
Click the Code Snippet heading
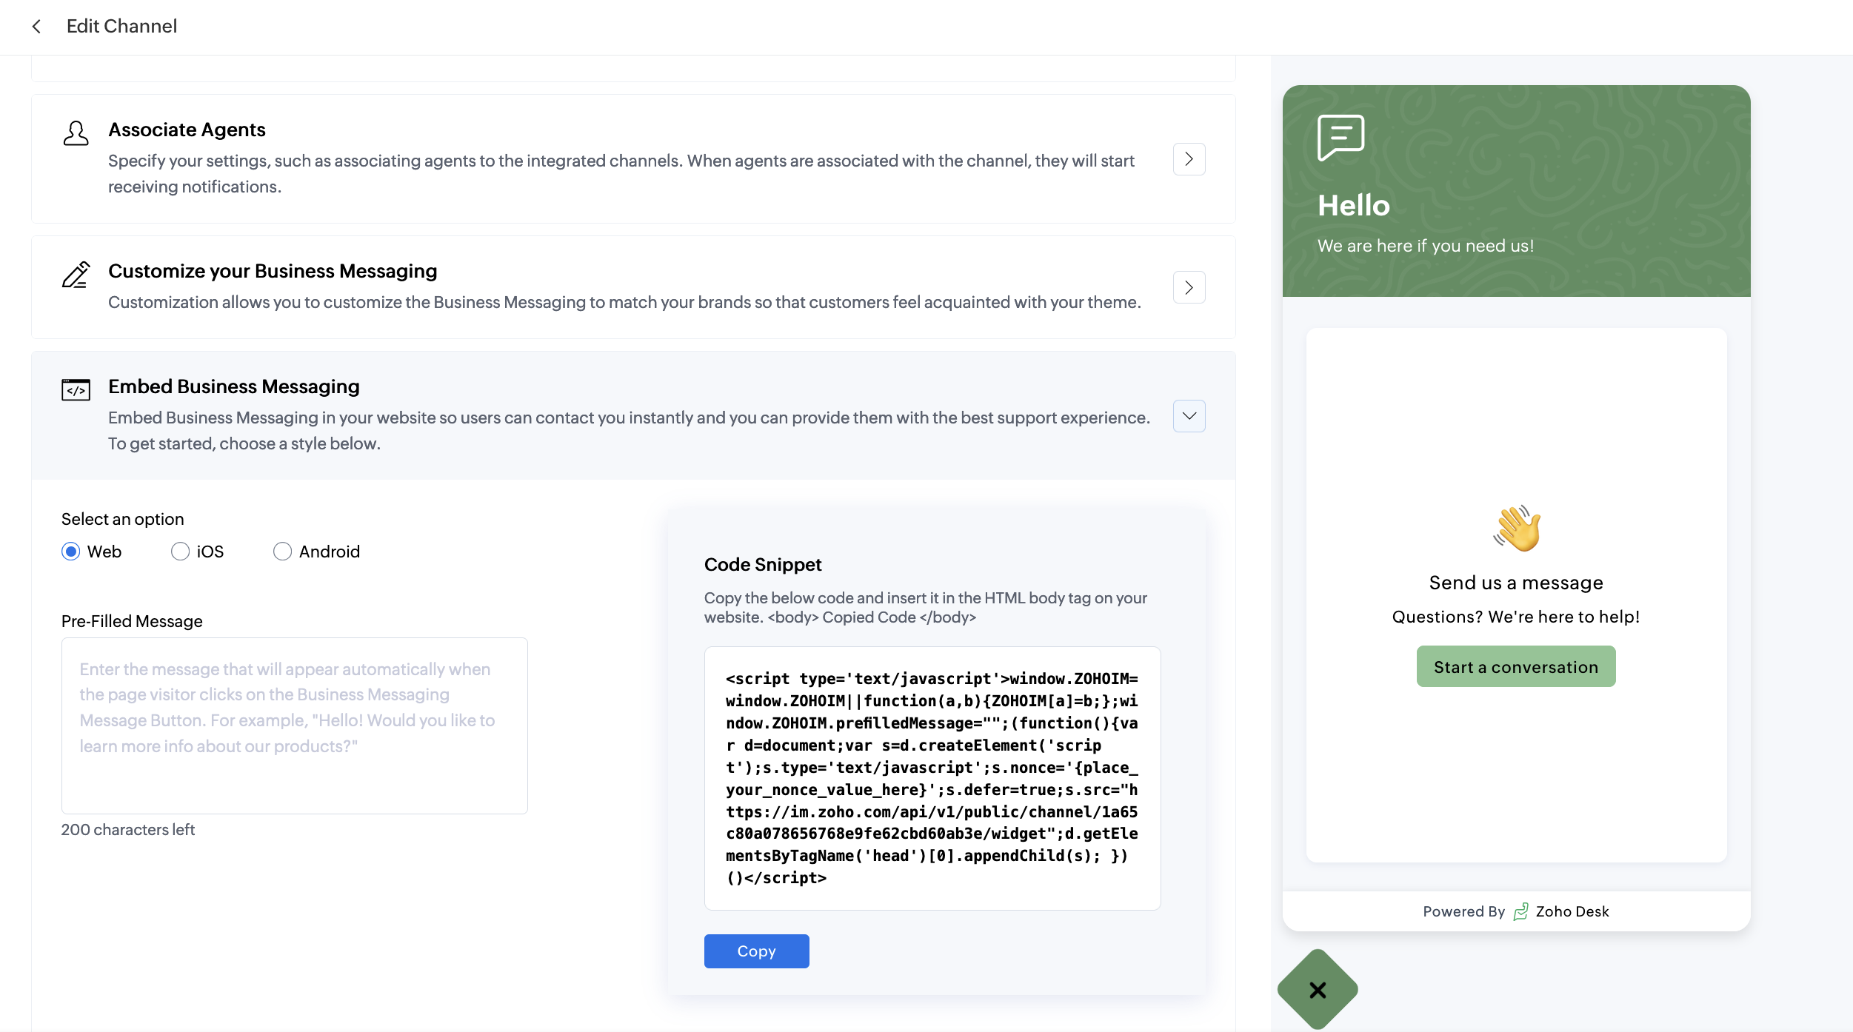(x=763, y=565)
